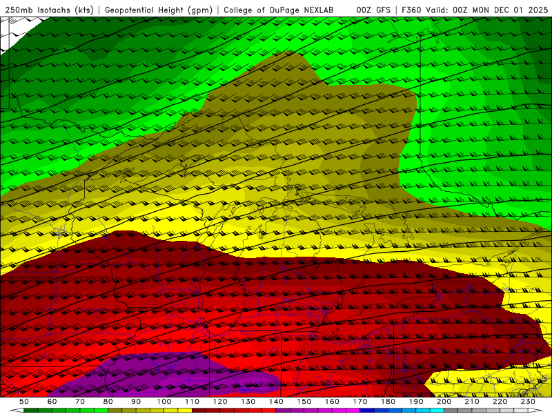
Task: Select the brightest cyan swatch just before 200
Action: (437, 411)
